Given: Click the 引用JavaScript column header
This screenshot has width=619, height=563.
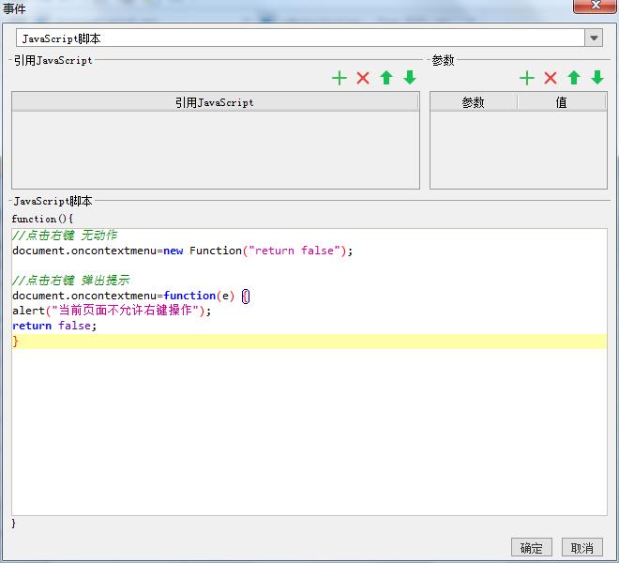Looking at the screenshot, I should point(215,102).
